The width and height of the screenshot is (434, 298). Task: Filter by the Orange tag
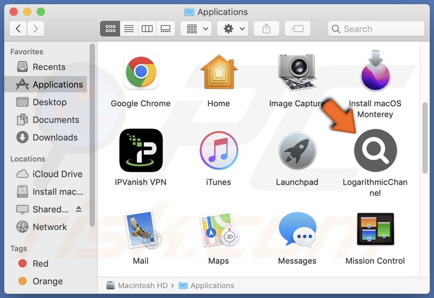tap(46, 281)
